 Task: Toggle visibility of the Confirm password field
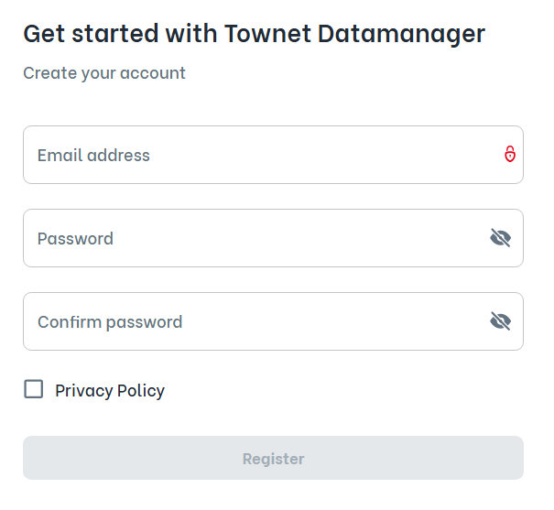(500, 321)
